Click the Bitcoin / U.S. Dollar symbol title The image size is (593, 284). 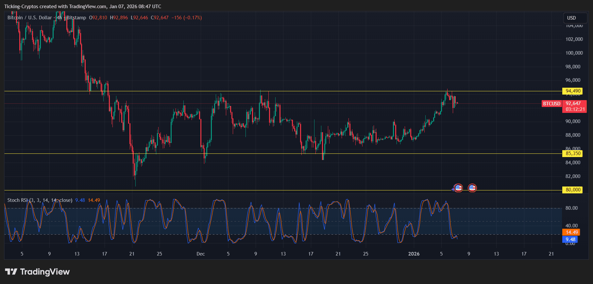coord(30,18)
